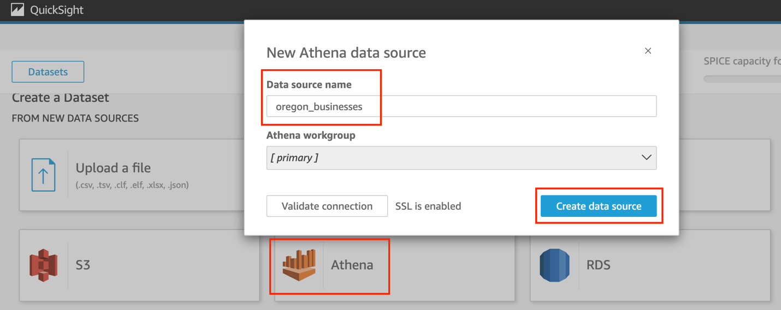Select the Athena card label
Screen dimensions: 781x310
[352, 265]
